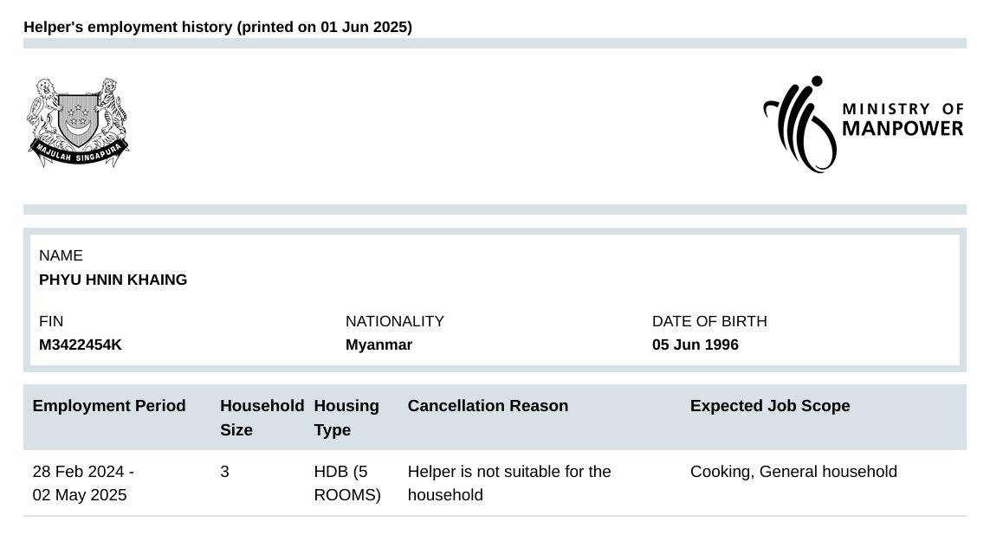Image resolution: width=990 pixels, height=554 pixels.
Task: Click the Nationality value Myanmar
Action: tap(379, 345)
